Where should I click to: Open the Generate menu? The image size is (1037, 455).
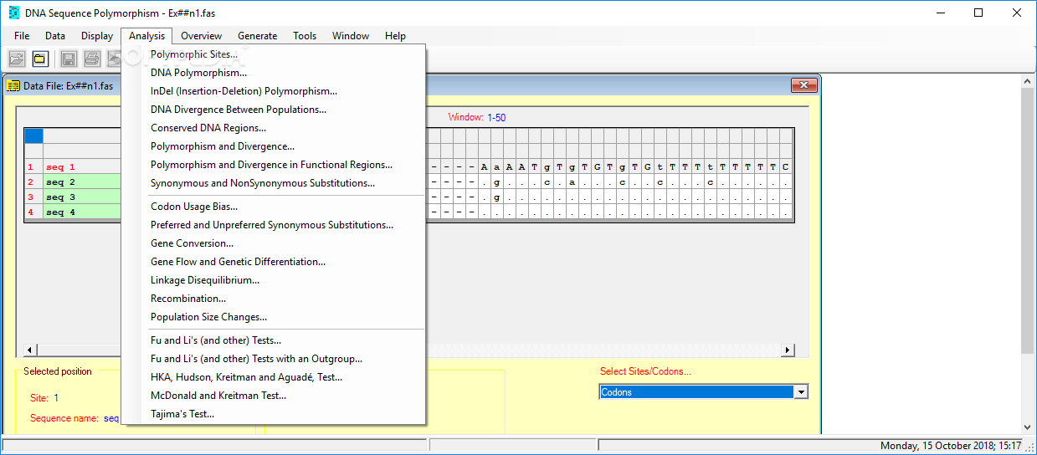258,36
